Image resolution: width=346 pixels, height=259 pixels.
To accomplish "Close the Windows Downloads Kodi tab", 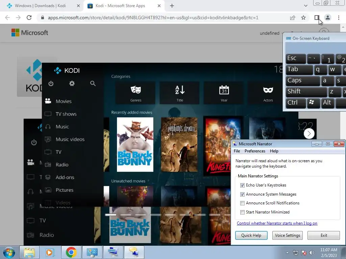I will pos(78,6).
